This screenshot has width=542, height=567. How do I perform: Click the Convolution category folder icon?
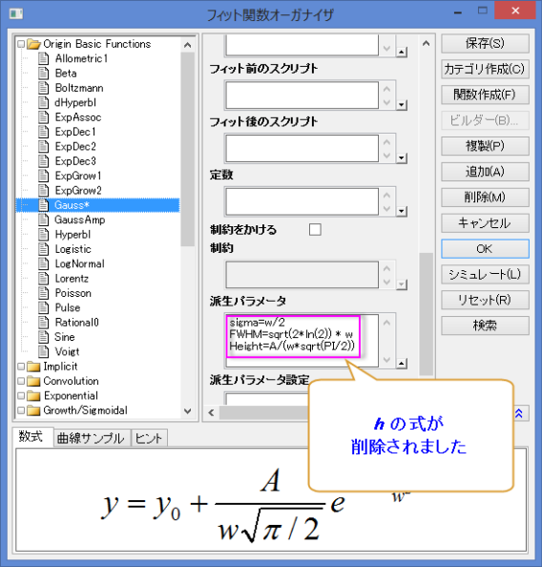click(x=33, y=381)
